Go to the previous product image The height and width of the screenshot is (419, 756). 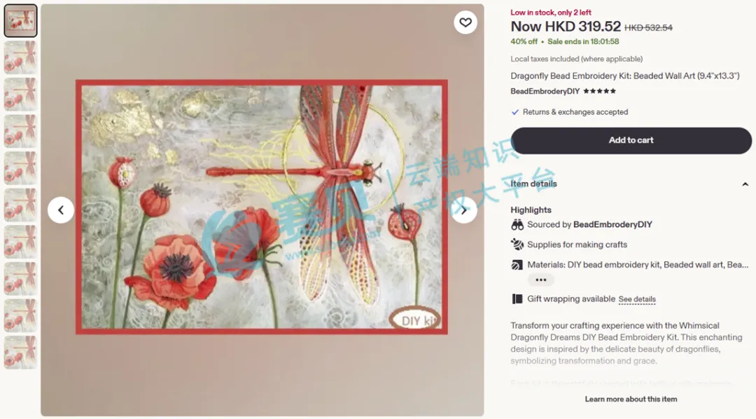click(x=61, y=210)
